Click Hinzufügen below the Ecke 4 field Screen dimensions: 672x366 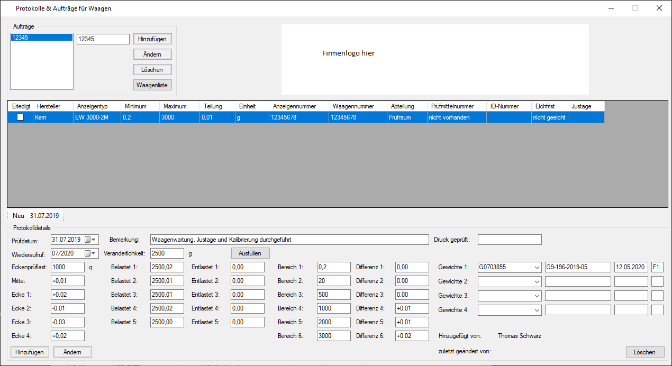pyautogui.click(x=30, y=352)
